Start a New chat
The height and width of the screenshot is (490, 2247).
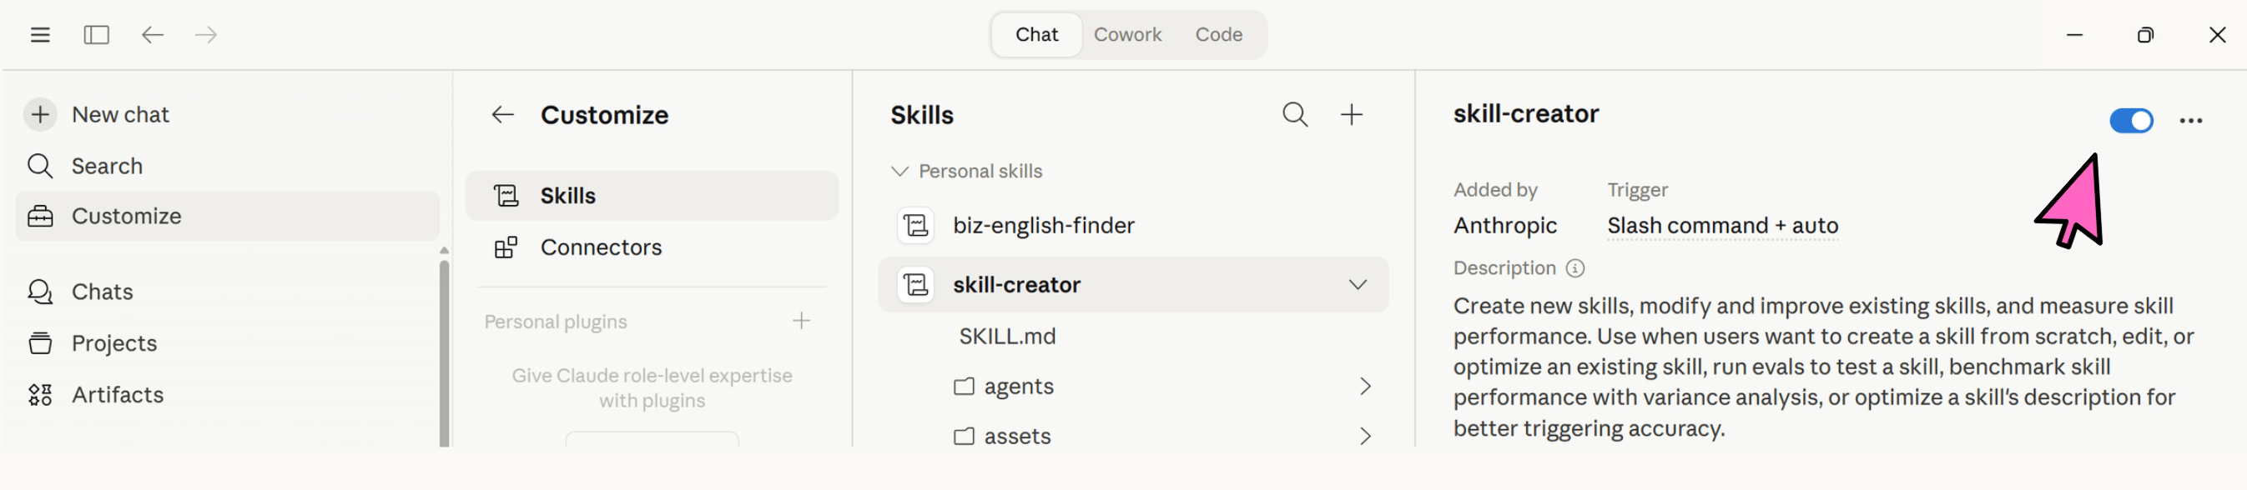click(120, 114)
